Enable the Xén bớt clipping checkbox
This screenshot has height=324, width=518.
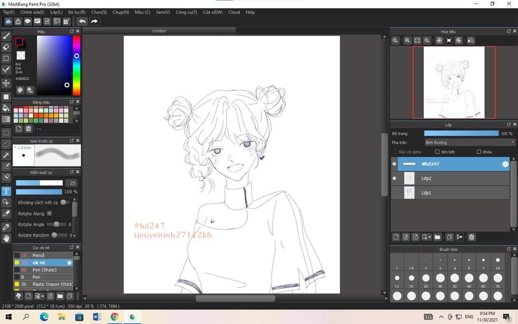point(437,152)
